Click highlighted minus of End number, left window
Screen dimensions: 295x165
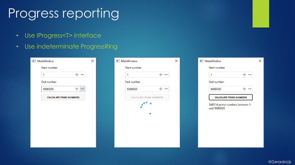click(82, 89)
